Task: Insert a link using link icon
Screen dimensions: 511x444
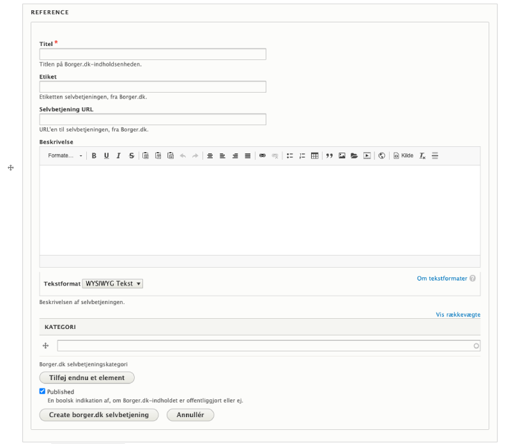Action: [x=263, y=156]
